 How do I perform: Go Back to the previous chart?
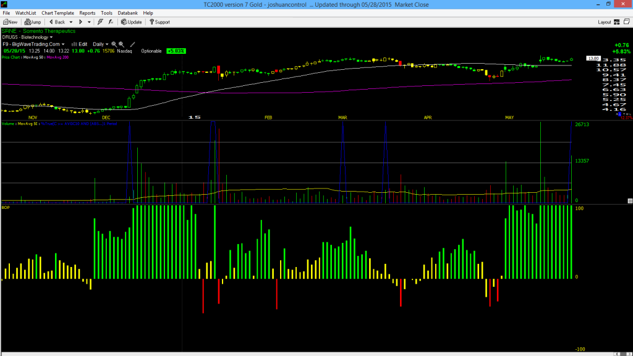click(57, 22)
